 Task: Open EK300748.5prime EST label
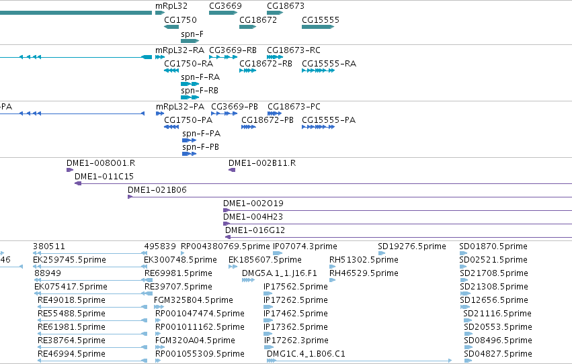click(x=180, y=260)
